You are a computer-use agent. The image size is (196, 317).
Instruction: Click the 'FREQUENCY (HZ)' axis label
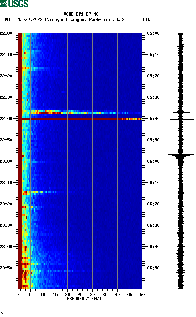click(84, 299)
